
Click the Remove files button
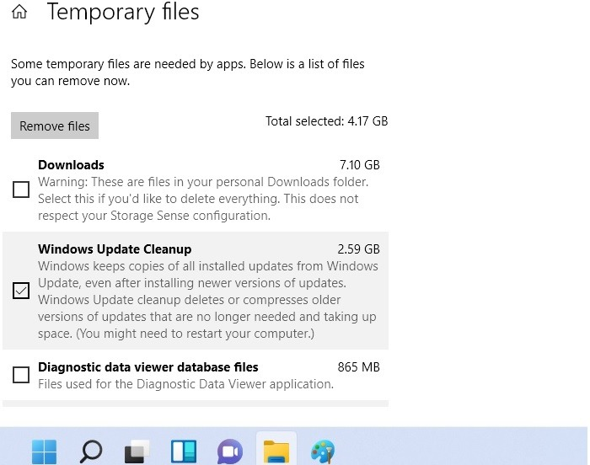pos(55,126)
